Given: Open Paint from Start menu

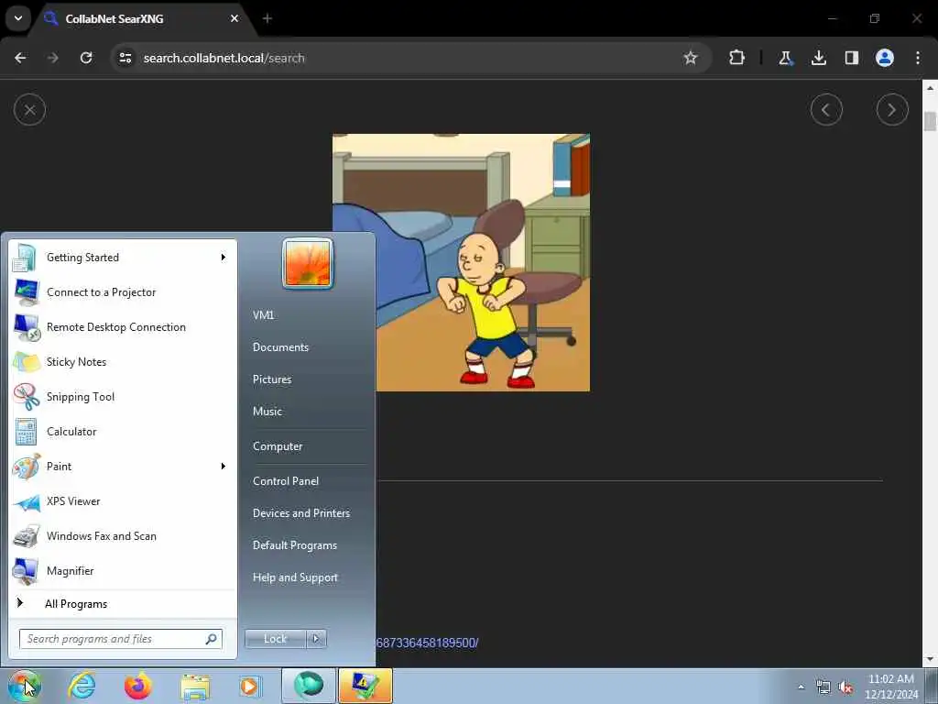Looking at the screenshot, I should click(x=123, y=466).
